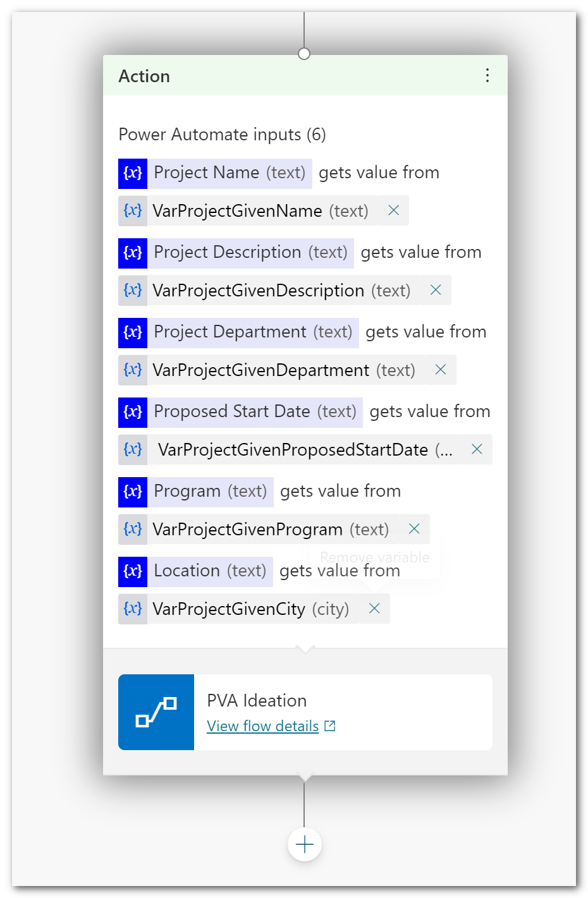Screen dimensions: 588x898
Task: Click the Location input variable icon
Action: click(133, 571)
